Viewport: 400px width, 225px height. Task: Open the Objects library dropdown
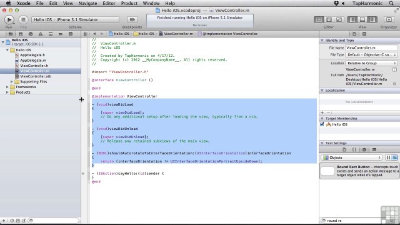351,157
